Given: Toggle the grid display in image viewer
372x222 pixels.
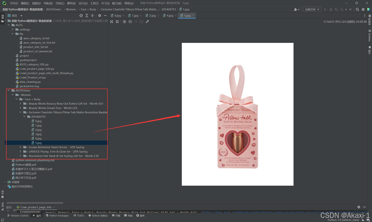Looking at the screenshot, I should [x=117, y=22].
